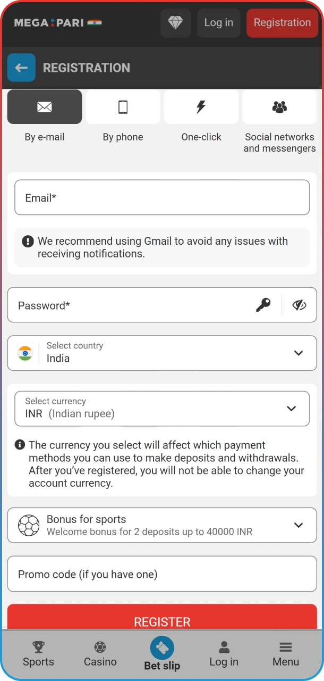Click the red Registration header button

point(282,23)
